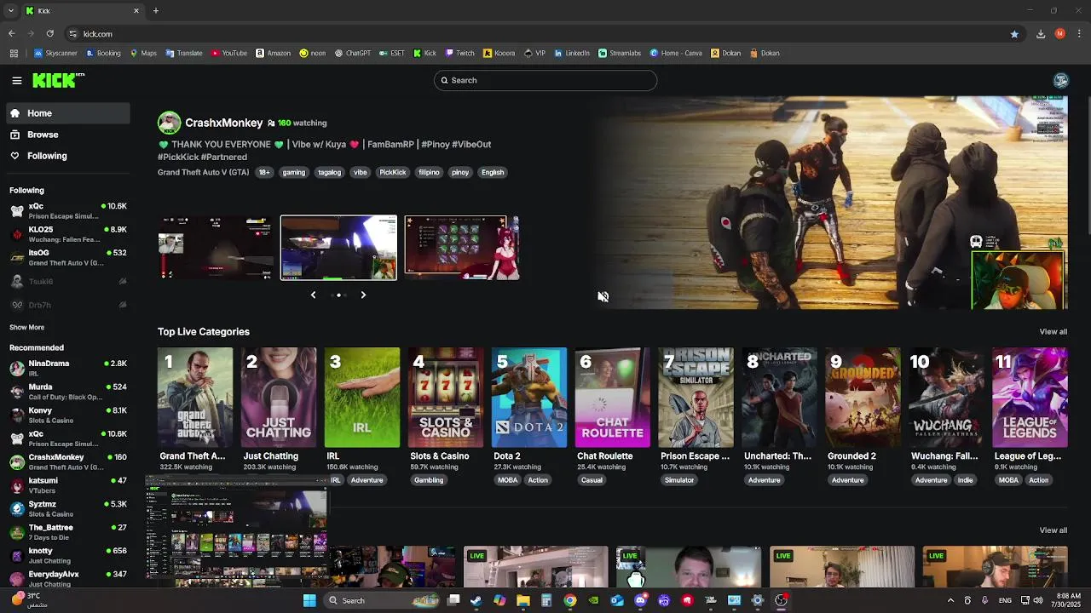Viewport: 1091px width, 613px height.
Task: Select the 'PickKick' stream tag
Action: click(392, 172)
